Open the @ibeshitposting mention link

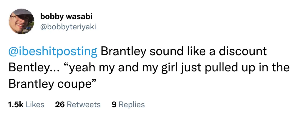point(53,52)
